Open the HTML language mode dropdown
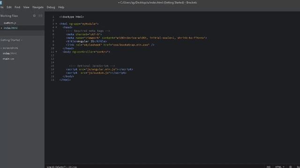 click(x=279, y=167)
